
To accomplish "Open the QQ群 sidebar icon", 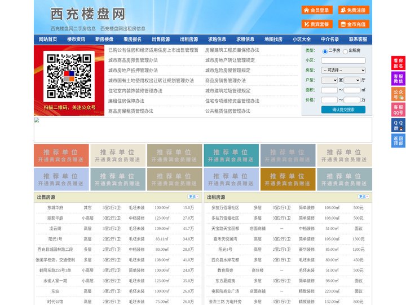I will pos(398,125).
